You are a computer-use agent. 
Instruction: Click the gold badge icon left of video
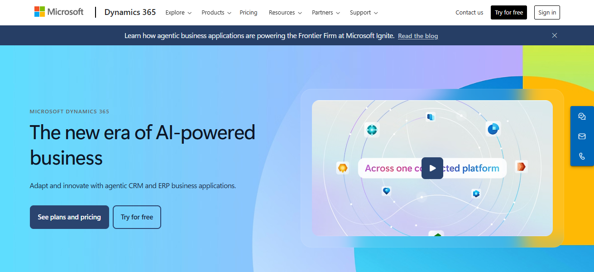click(343, 168)
